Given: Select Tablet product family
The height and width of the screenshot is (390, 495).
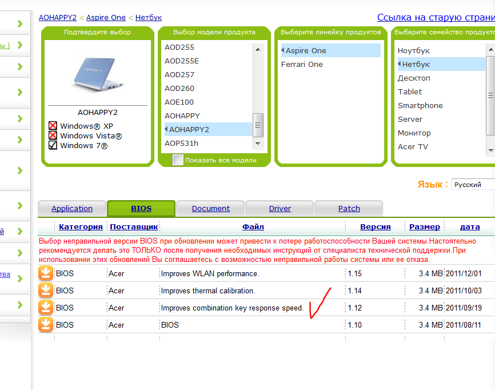Looking at the screenshot, I should point(441,92).
